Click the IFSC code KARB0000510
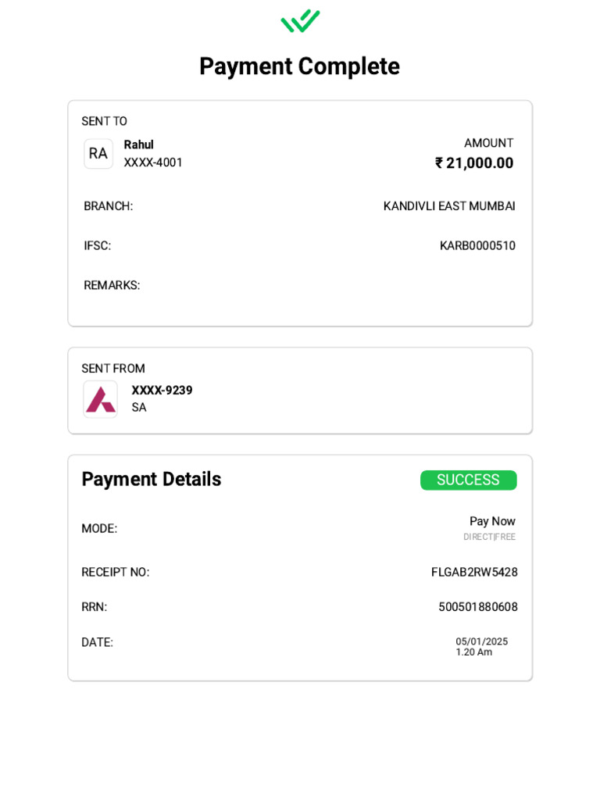 [x=477, y=246]
